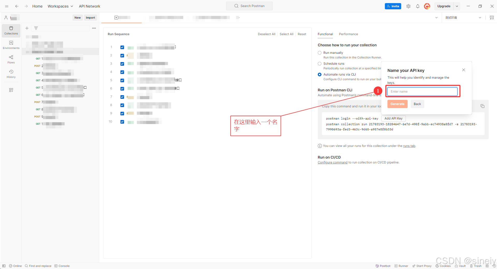Screen dimensions: 497x269
Task: Toggle the sidebar layout icon in status bar
Action: (4, 266)
